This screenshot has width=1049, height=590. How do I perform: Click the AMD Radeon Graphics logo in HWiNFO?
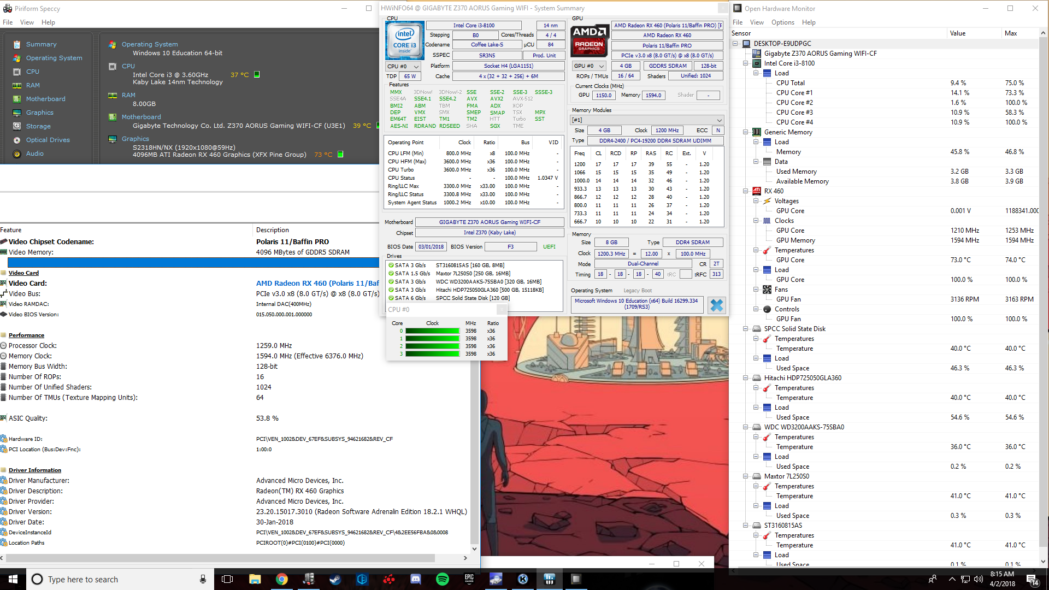589,40
